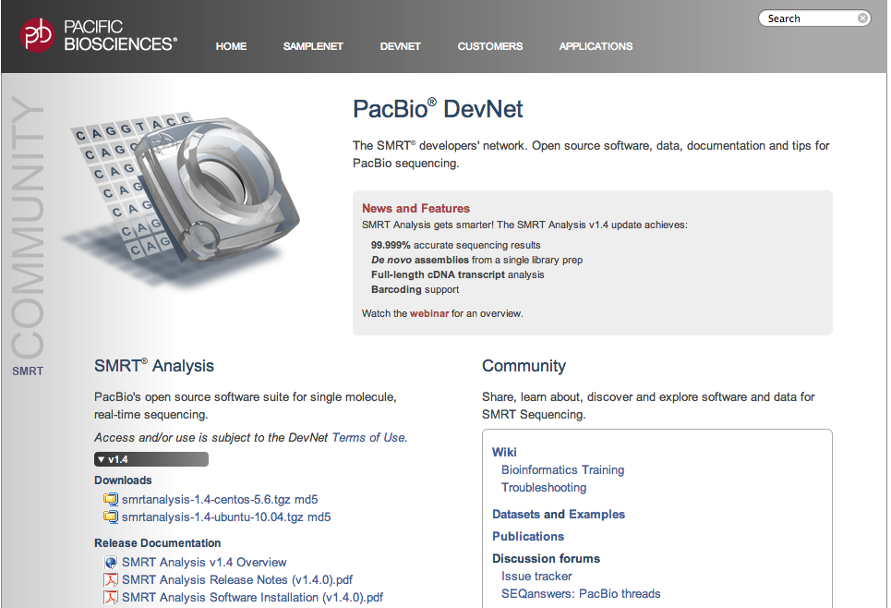Visit SEQanswers PacBio threads
This screenshot has width=891, height=608.
pos(580,594)
